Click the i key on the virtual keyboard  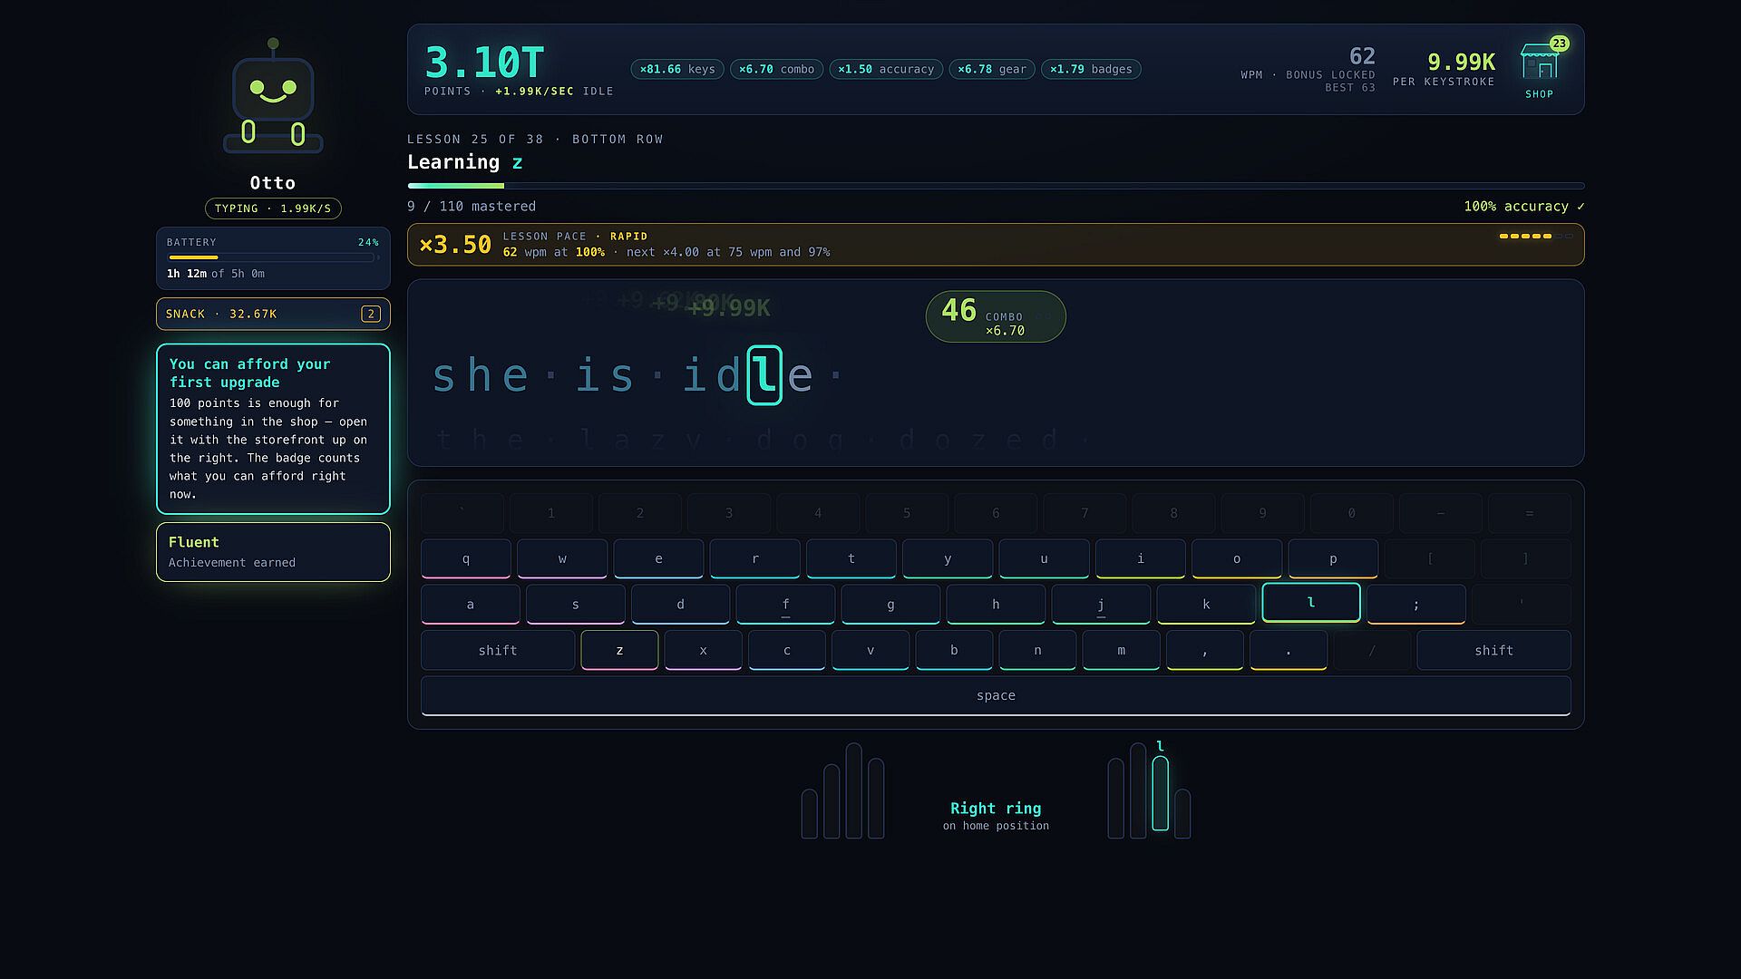pyautogui.click(x=1141, y=558)
